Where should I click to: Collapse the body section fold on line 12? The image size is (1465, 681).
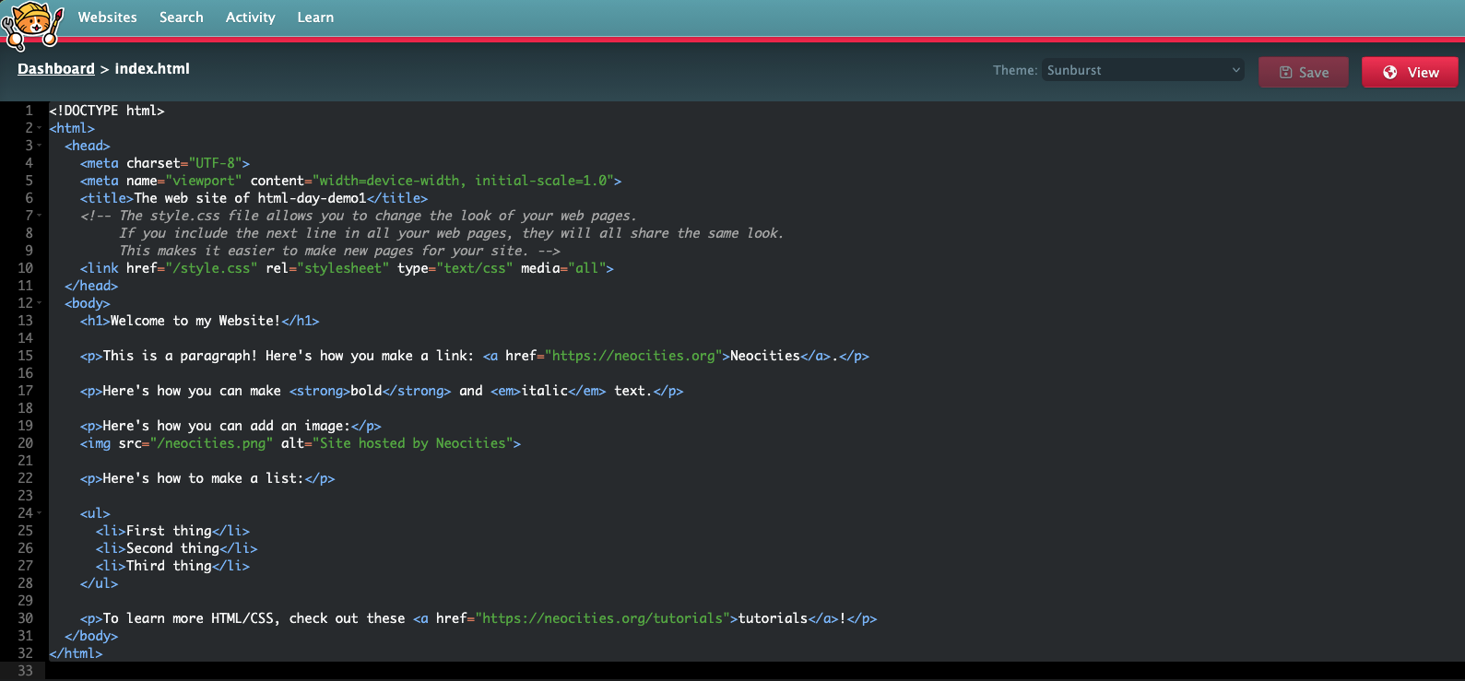(x=40, y=303)
